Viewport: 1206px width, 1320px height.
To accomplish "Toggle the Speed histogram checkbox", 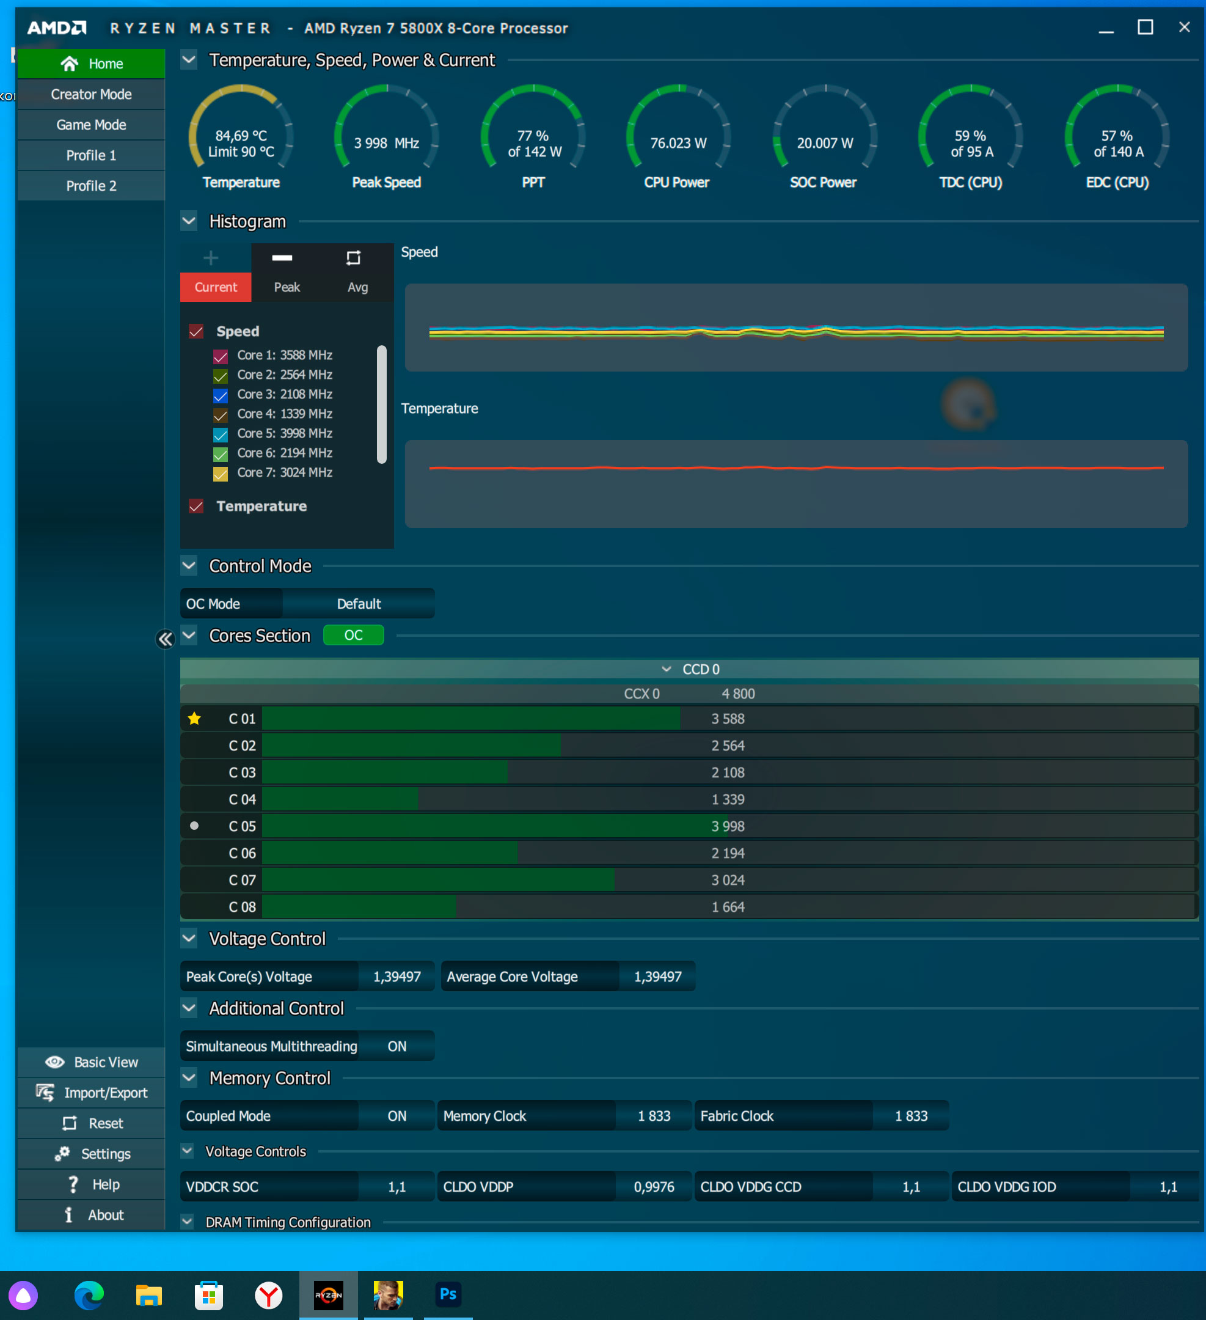I will coord(196,331).
